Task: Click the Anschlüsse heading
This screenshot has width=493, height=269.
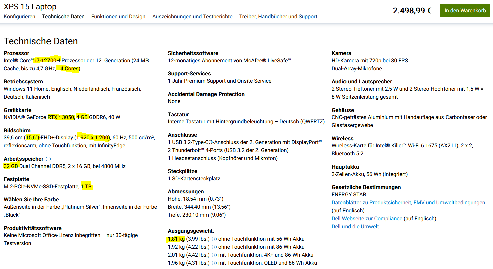Action: 182,135
